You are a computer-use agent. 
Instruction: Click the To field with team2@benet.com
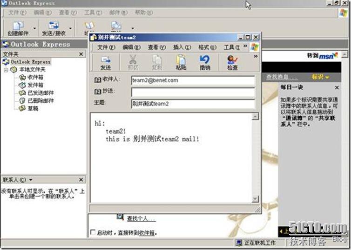click(x=193, y=80)
